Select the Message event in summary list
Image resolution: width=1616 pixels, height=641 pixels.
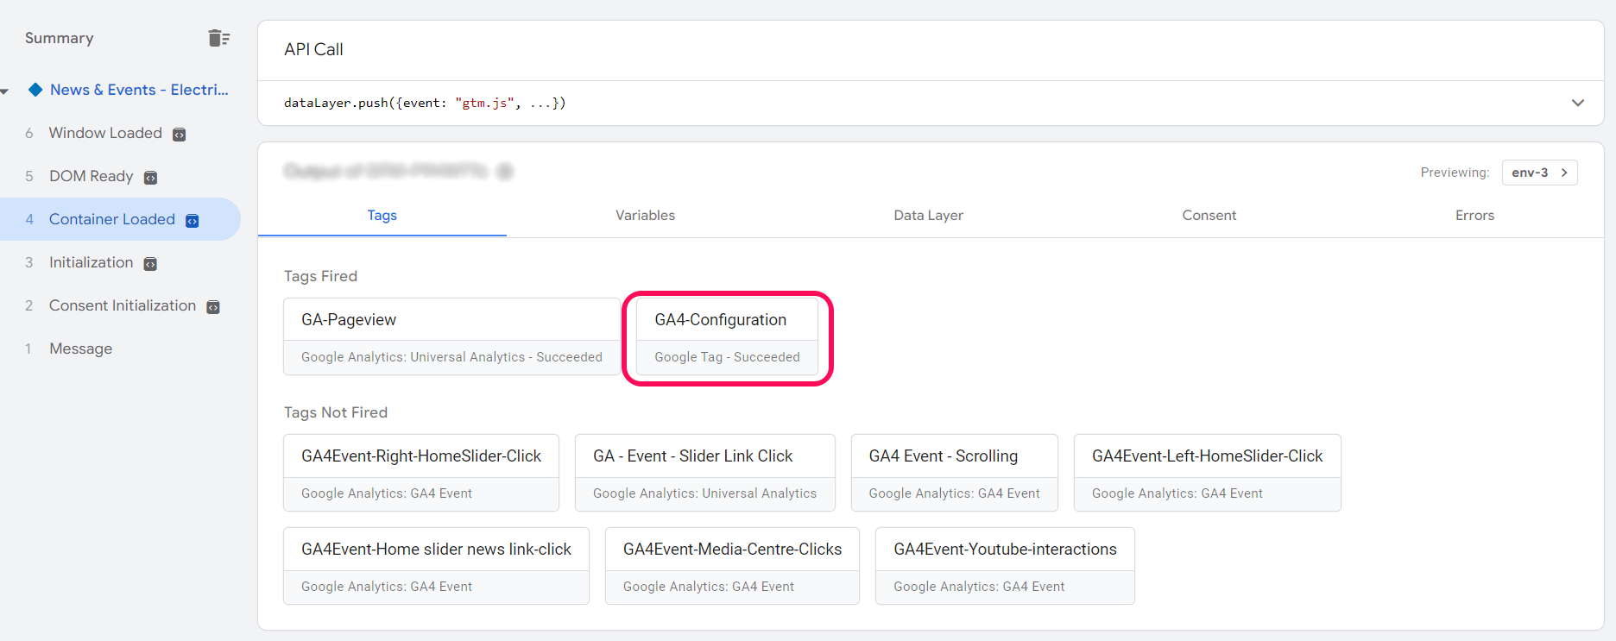(x=80, y=349)
